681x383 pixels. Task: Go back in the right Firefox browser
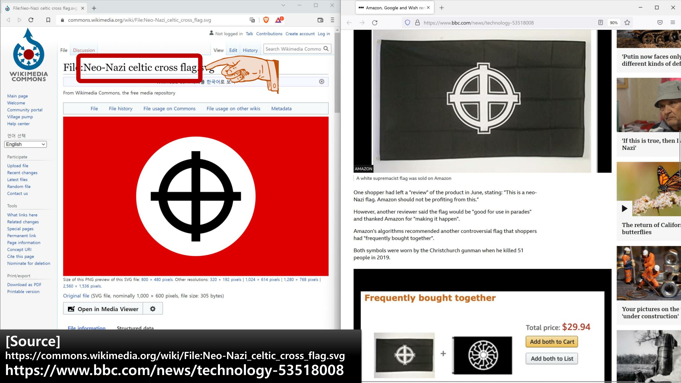[x=349, y=23]
